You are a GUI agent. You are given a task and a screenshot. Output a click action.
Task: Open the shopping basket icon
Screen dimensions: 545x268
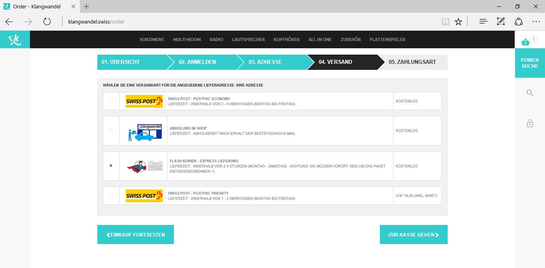(526, 42)
